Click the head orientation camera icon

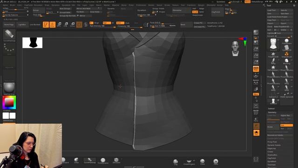click(x=235, y=49)
